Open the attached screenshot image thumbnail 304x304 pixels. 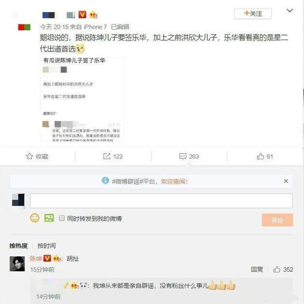point(82,99)
